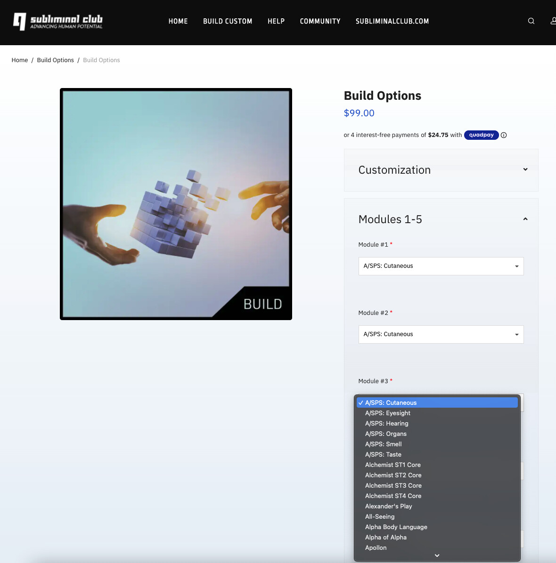Select A/SPS: Taste option
Image resolution: width=556 pixels, height=563 pixels.
tap(437, 455)
